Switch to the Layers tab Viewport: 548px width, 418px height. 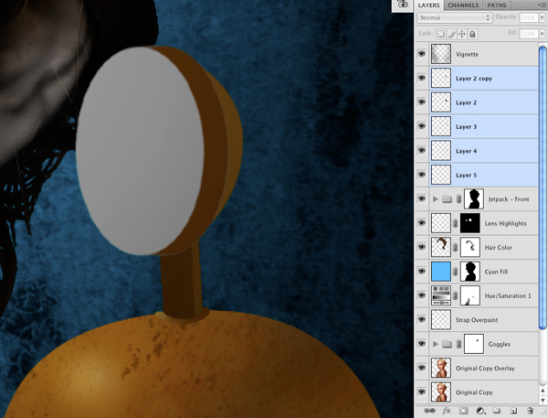[428, 5]
